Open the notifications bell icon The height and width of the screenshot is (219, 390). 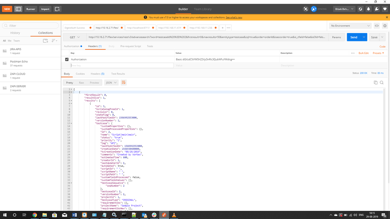[x=368, y=9]
